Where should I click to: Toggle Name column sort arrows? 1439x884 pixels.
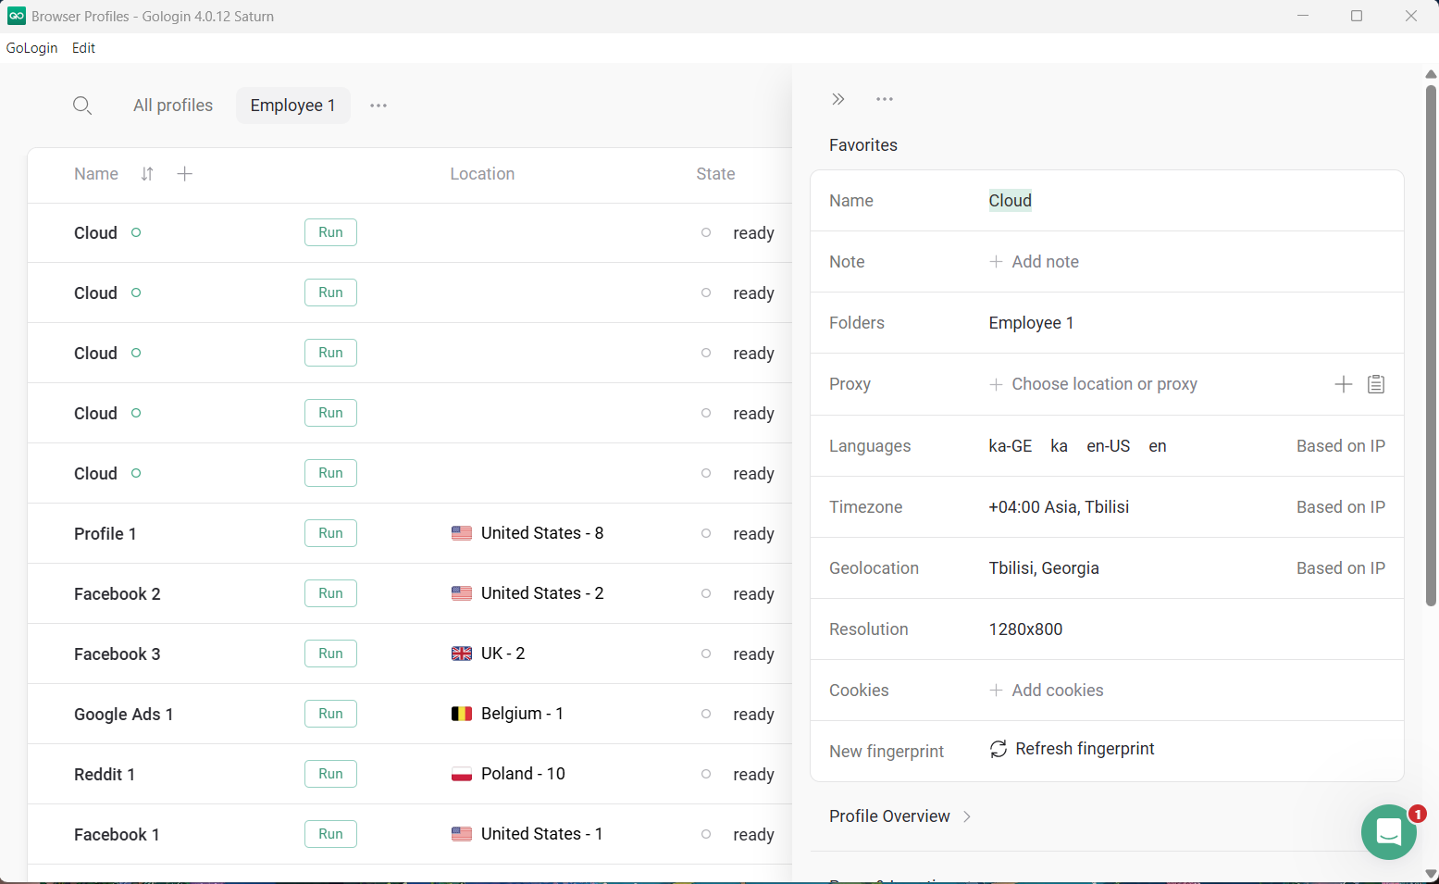tap(147, 174)
